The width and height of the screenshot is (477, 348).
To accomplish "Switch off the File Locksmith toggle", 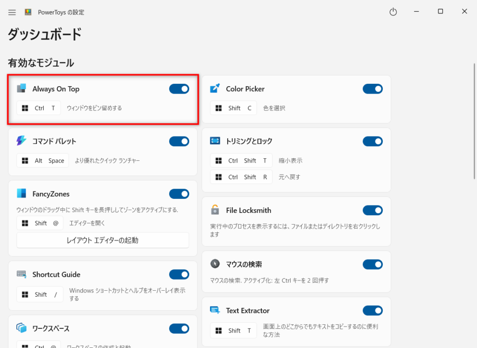I will pyautogui.click(x=373, y=210).
